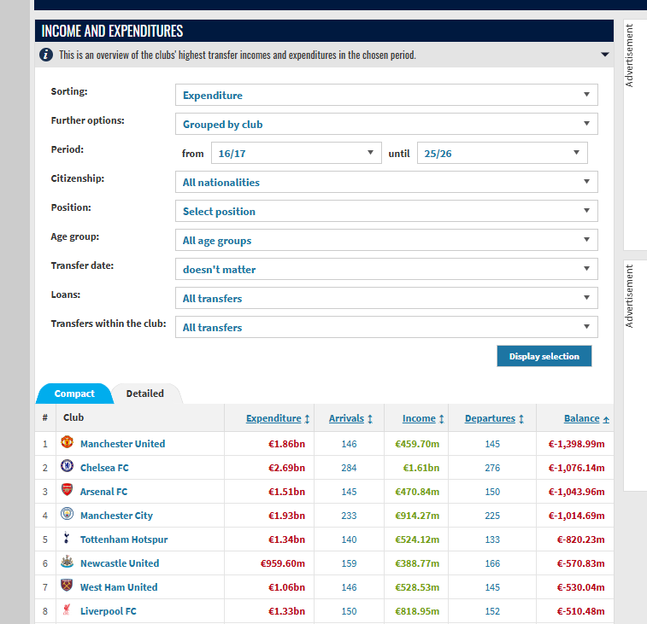Image resolution: width=647 pixels, height=624 pixels.
Task: Open the Transfers within the club dropdown
Action: click(x=386, y=327)
